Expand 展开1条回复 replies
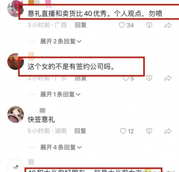The width and height of the screenshot is (179, 172). [60, 94]
